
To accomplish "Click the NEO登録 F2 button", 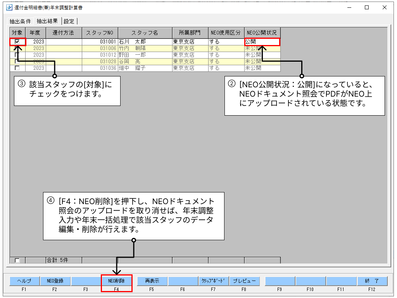I will [55, 281].
